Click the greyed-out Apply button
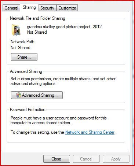Image resolution: width=135 pixels, height=166 pixels. click(116, 159)
